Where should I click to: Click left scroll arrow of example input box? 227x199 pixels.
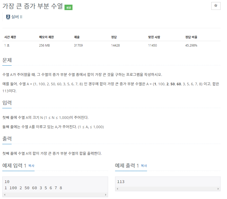pyautogui.click(x=5, y=195)
